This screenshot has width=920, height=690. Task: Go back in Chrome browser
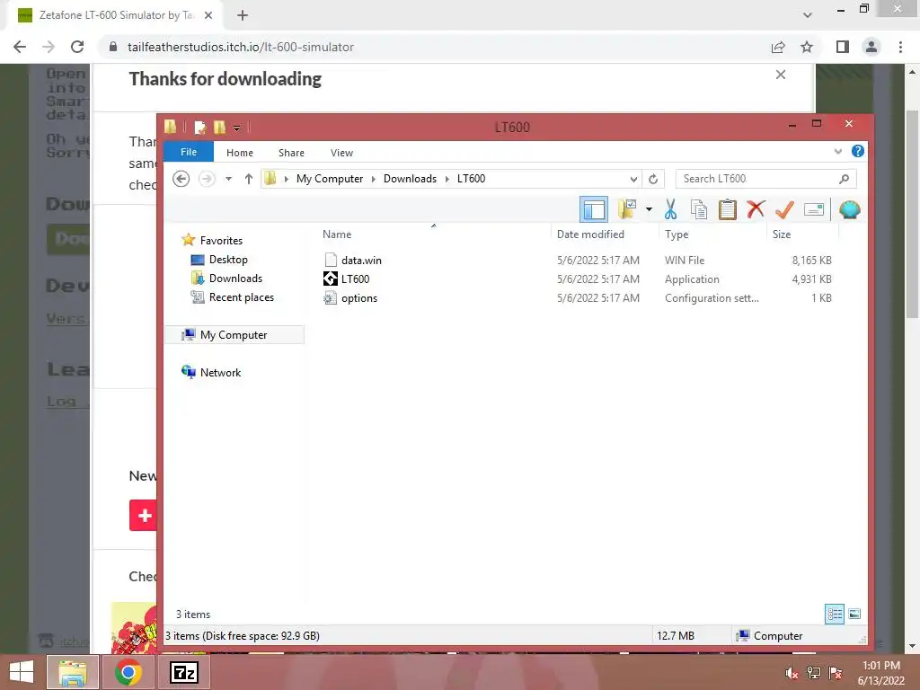point(20,47)
